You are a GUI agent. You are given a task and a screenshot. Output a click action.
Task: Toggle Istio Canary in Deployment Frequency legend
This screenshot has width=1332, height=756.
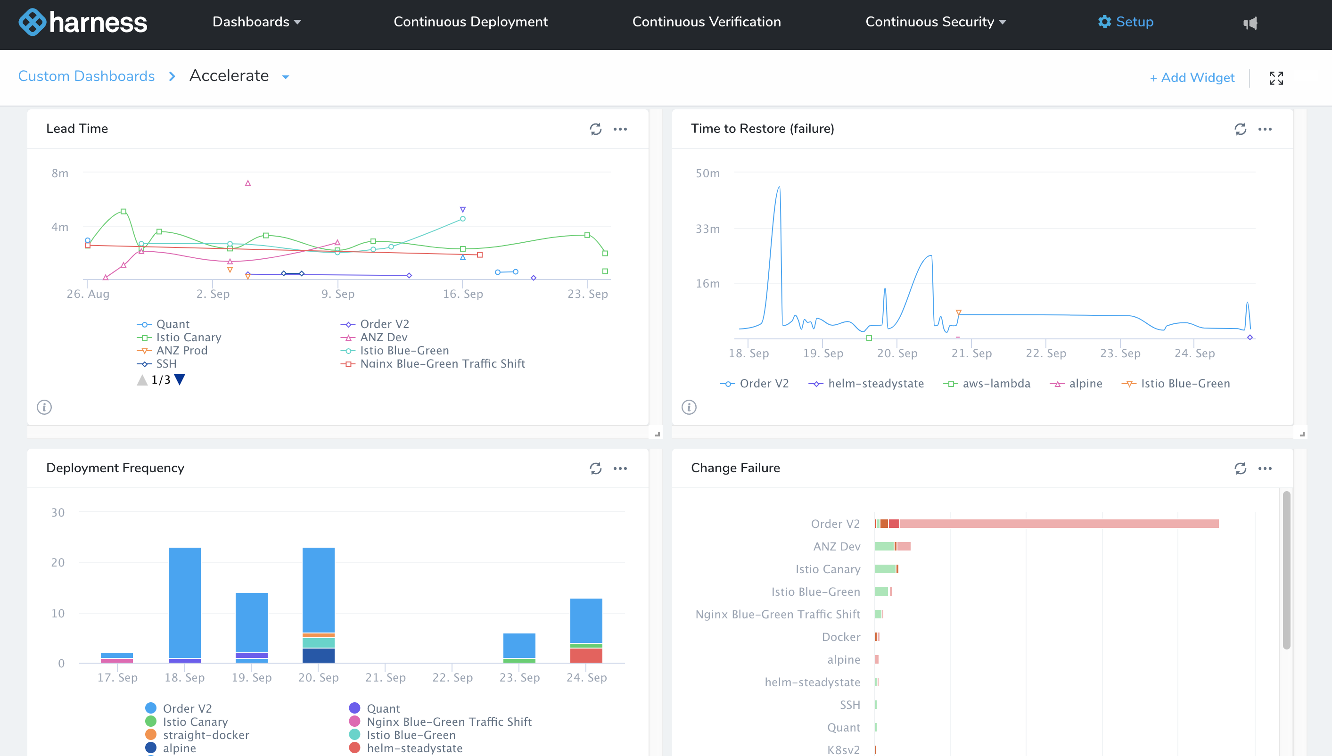186,722
